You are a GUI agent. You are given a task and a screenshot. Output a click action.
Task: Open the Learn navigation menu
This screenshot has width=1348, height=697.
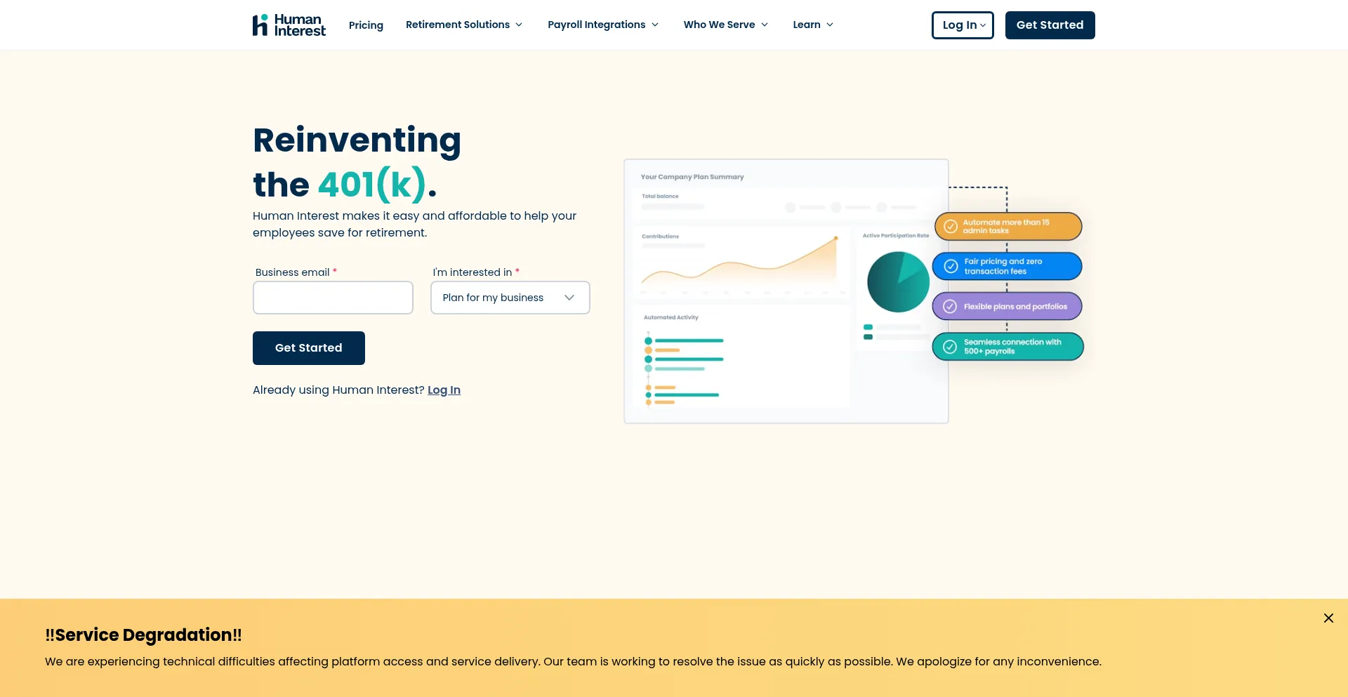coord(813,25)
